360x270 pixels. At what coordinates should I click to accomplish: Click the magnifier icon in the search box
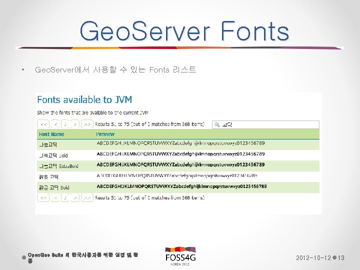[x=216, y=124]
